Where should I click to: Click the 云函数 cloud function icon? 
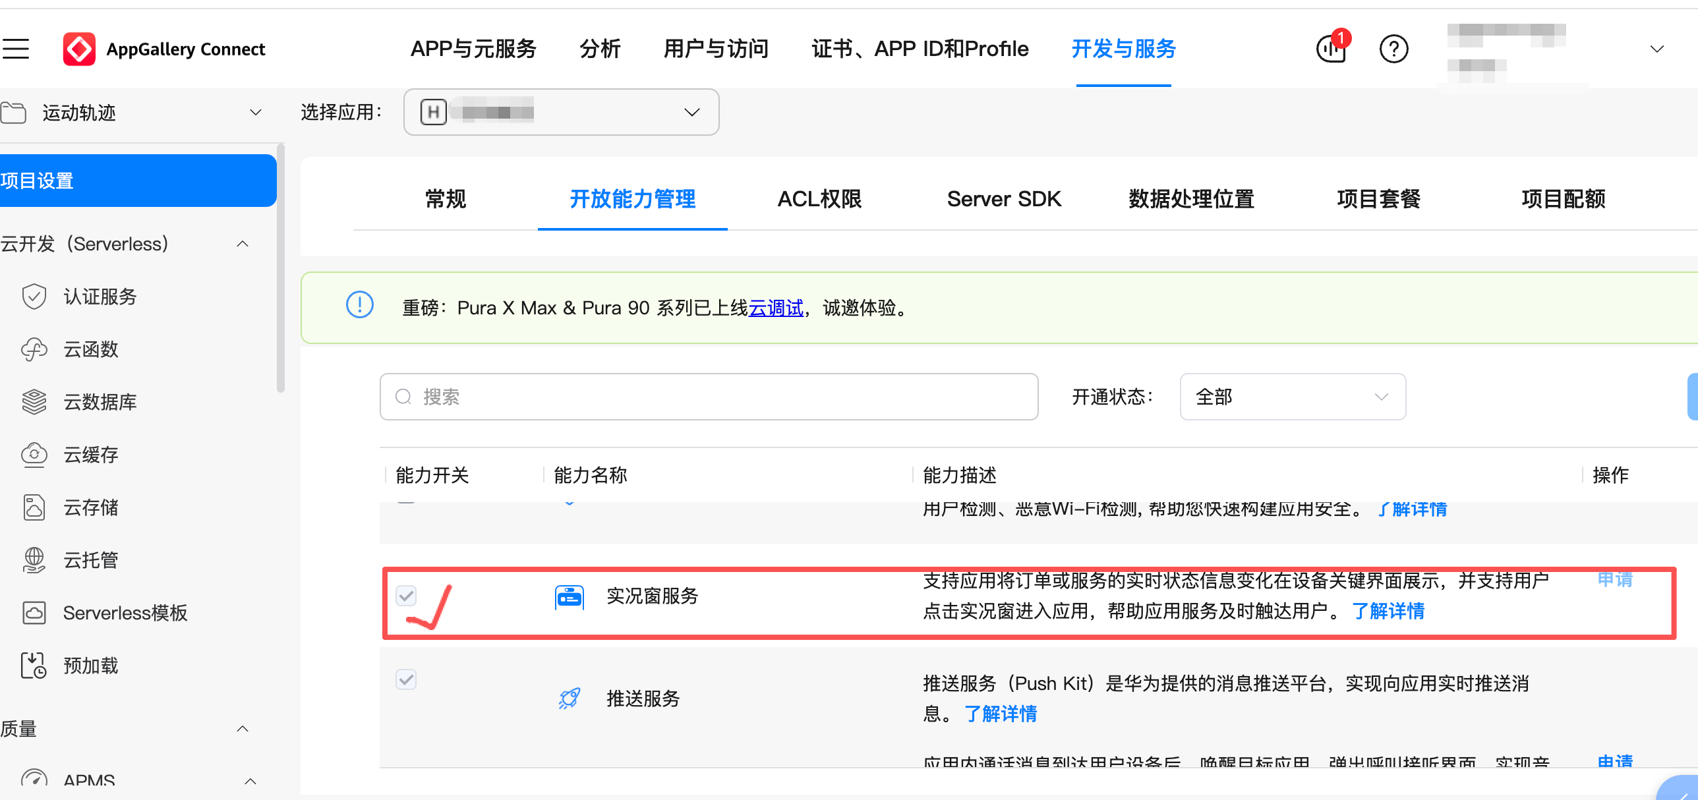(x=34, y=349)
